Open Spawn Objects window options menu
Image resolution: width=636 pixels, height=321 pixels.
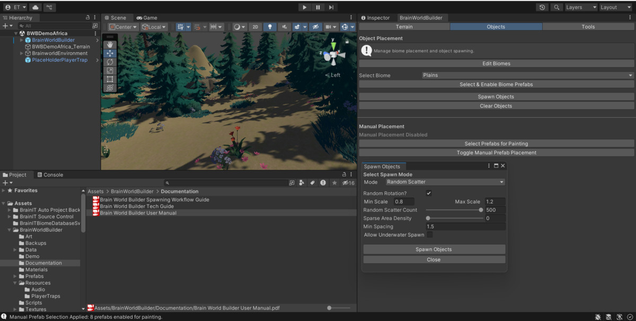[x=489, y=166]
